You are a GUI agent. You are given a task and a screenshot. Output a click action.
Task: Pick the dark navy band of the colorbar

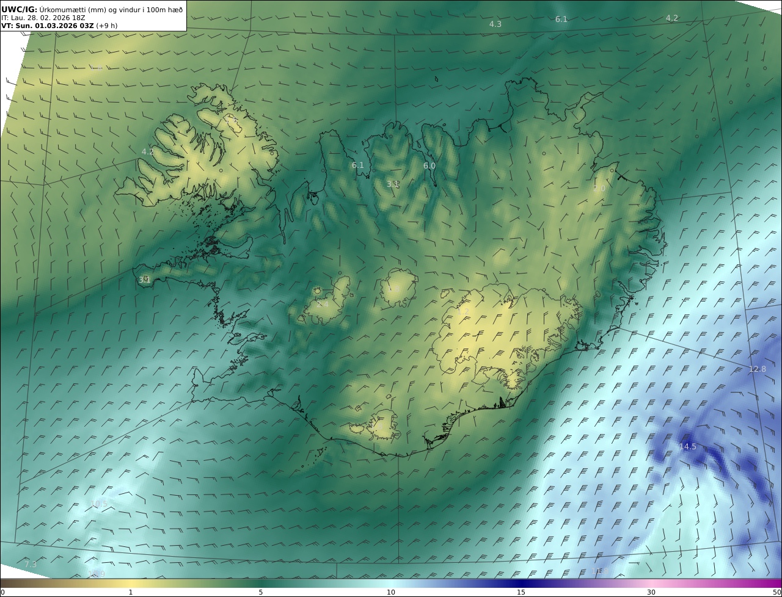[521, 584]
